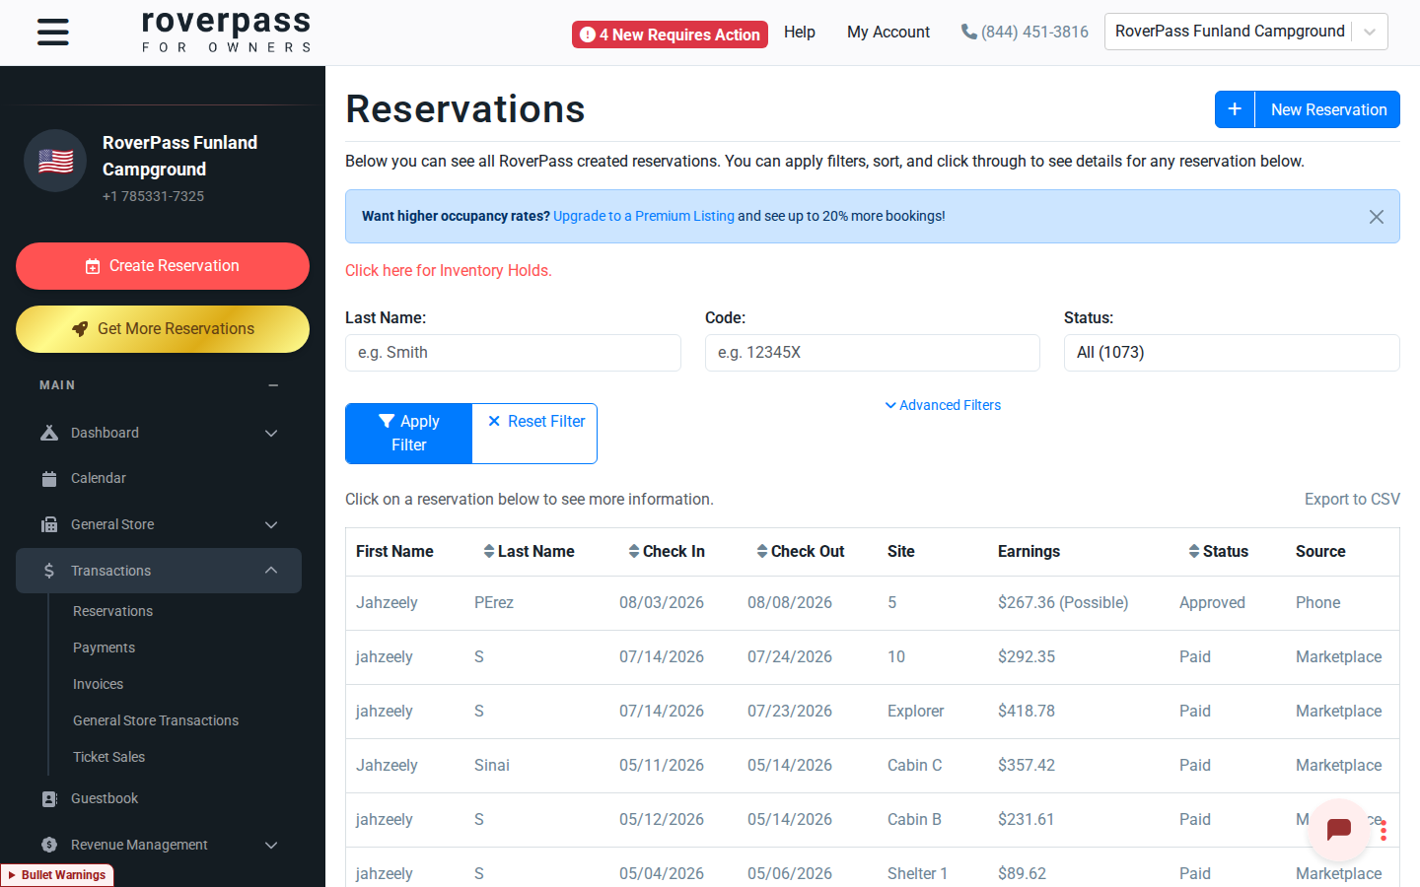Click the red Create Reservation button
Screen dimensions: 1420x887
(163, 266)
